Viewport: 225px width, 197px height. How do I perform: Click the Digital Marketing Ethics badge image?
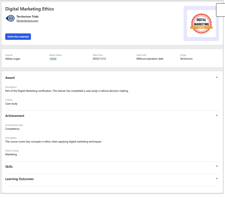point(201,24)
